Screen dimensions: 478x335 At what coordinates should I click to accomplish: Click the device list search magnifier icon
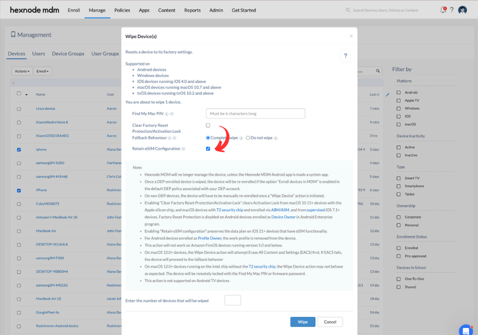coord(378,71)
